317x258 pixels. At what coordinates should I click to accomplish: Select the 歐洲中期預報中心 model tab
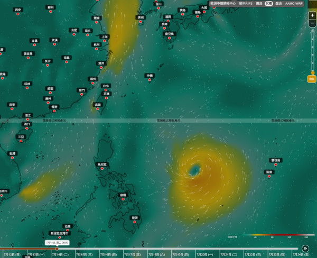[x=223, y=4]
